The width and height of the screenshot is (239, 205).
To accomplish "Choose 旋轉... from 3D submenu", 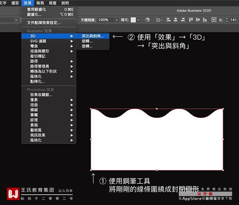I will [x=93, y=46].
